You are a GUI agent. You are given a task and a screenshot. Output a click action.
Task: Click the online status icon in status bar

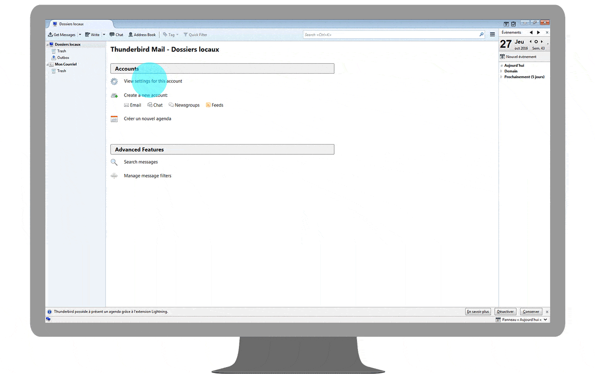(48, 319)
